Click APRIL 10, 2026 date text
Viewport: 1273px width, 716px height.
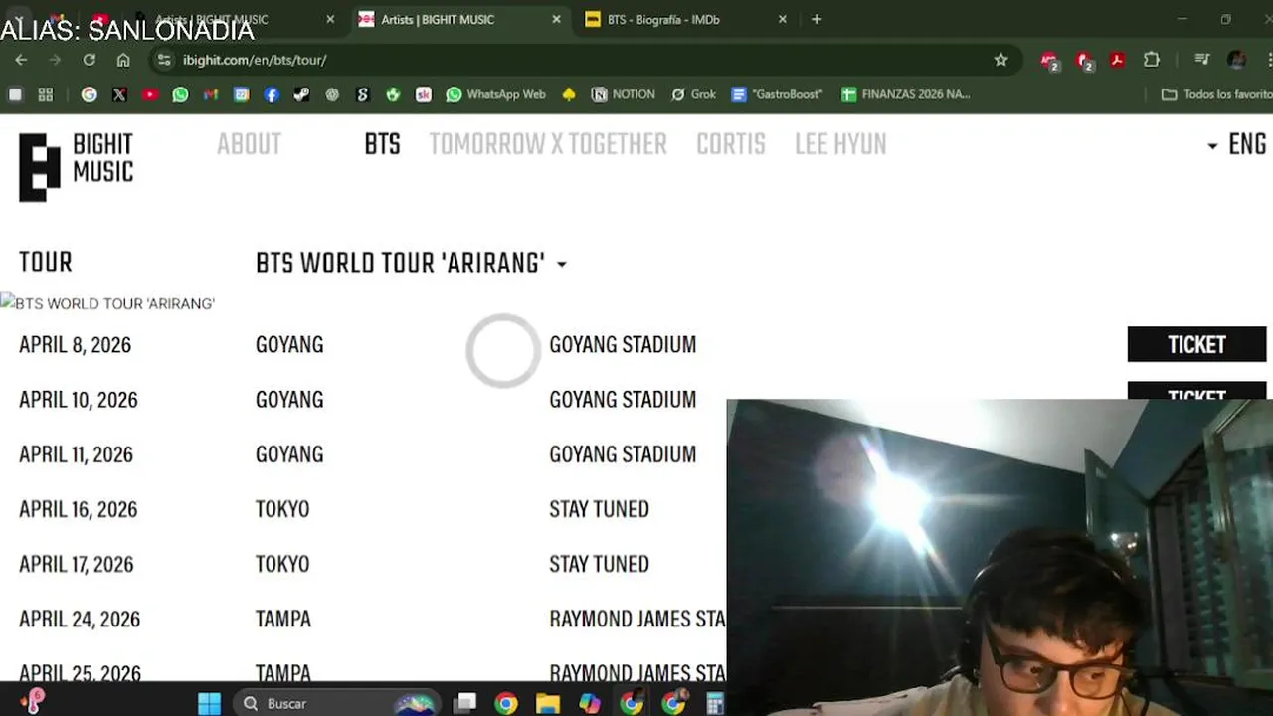78,400
